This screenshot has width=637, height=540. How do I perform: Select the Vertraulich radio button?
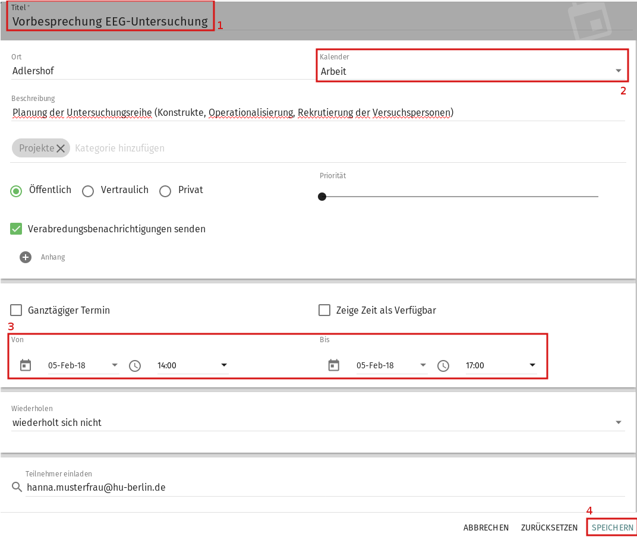88,191
